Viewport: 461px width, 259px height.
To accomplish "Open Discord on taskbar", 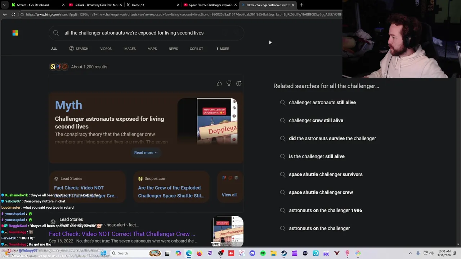I will pyautogui.click(x=252, y=254).
